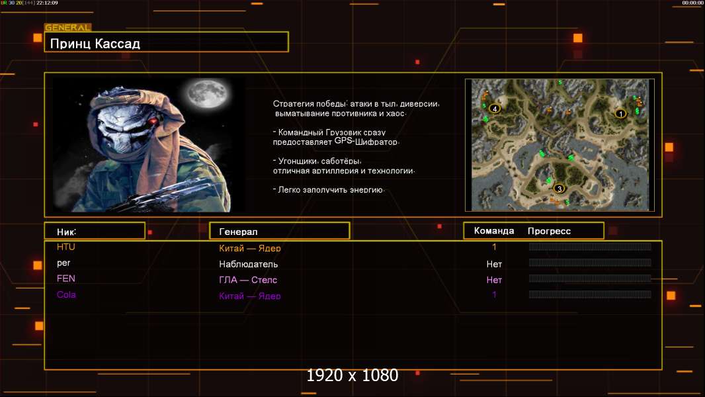The image size is (705, 397).
Task: Click team value '1' in Cola's row
Action: (x=494, y=294)
